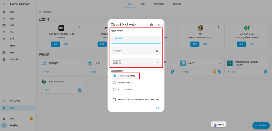Open options menu on Apple TV card

(79, 27)
